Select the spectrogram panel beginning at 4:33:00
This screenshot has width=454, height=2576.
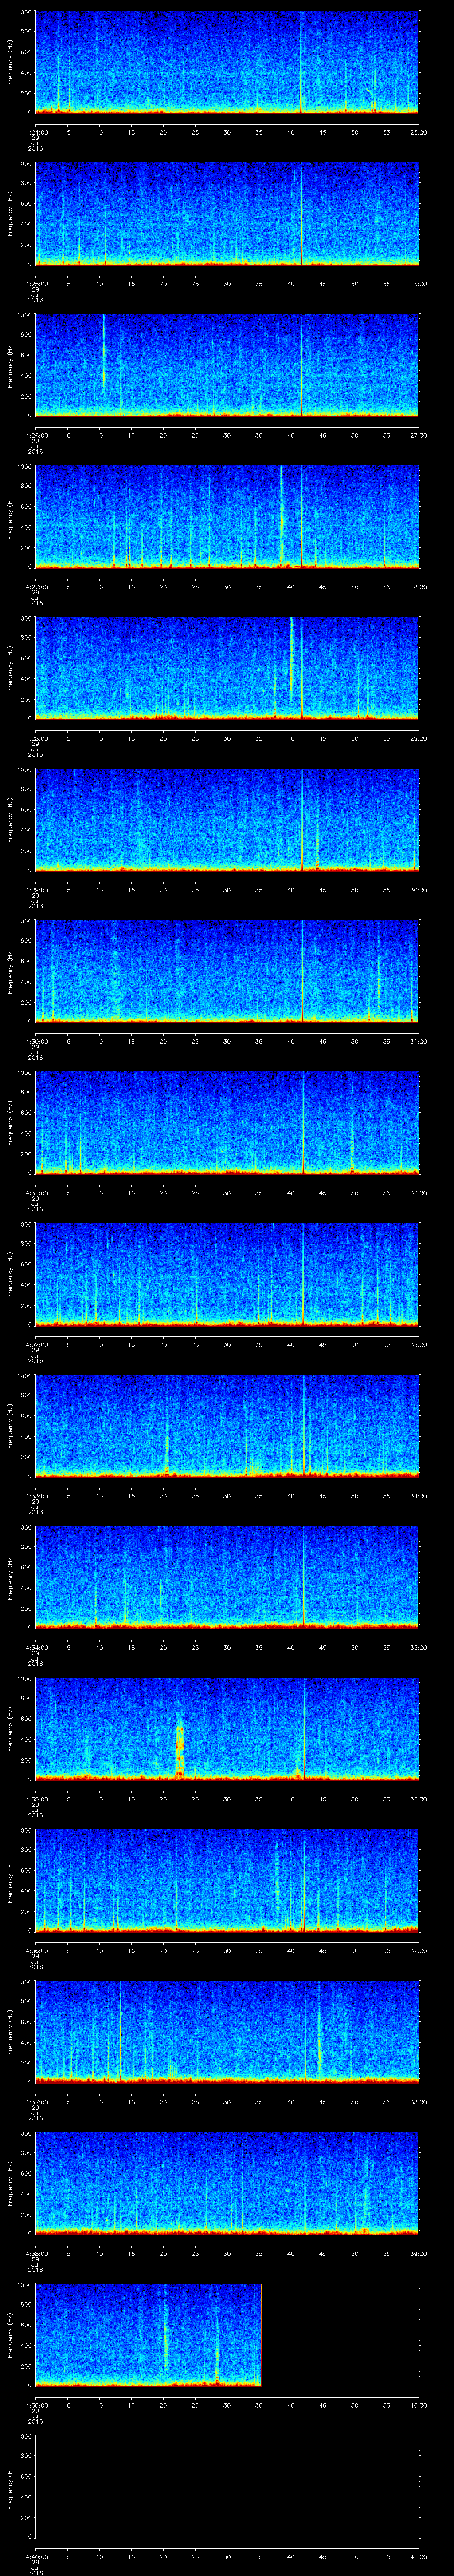[227, 1425]
